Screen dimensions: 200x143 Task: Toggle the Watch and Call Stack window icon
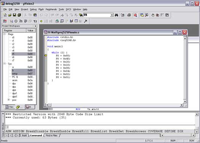click(x=62, y=21)
